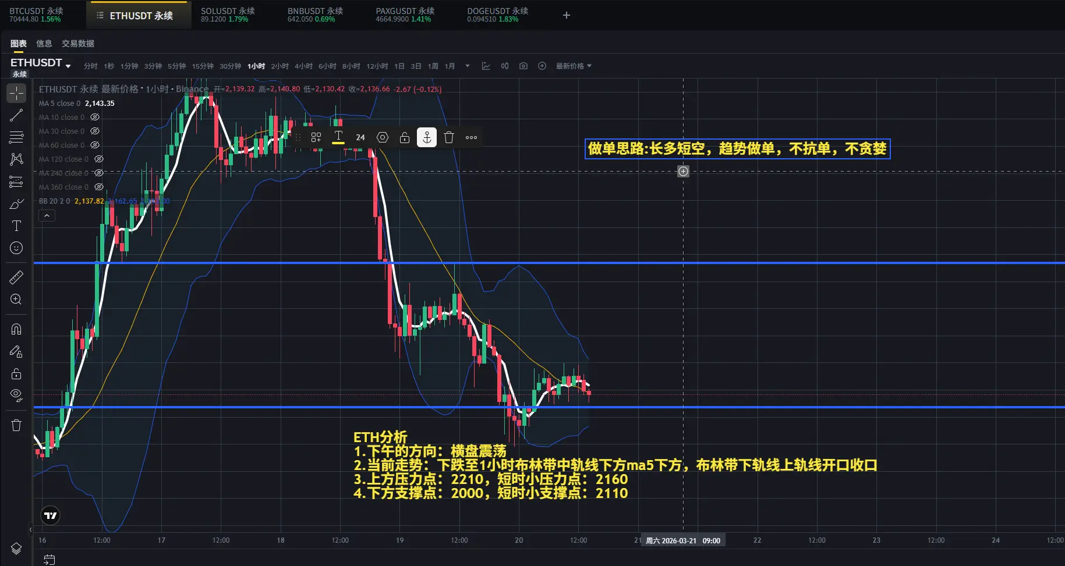Add a new symbol tab with plus
This screenshot has width=1065, height=566.
567,15
